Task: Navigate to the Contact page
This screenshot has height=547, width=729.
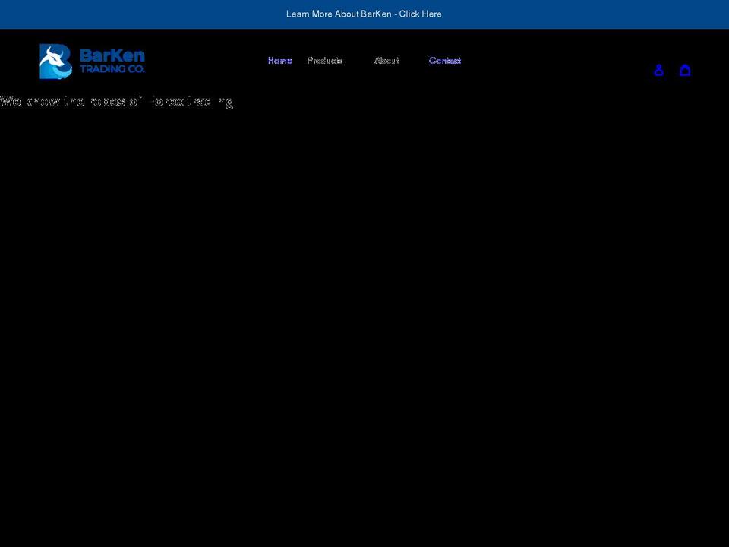Action: point(445,61)
